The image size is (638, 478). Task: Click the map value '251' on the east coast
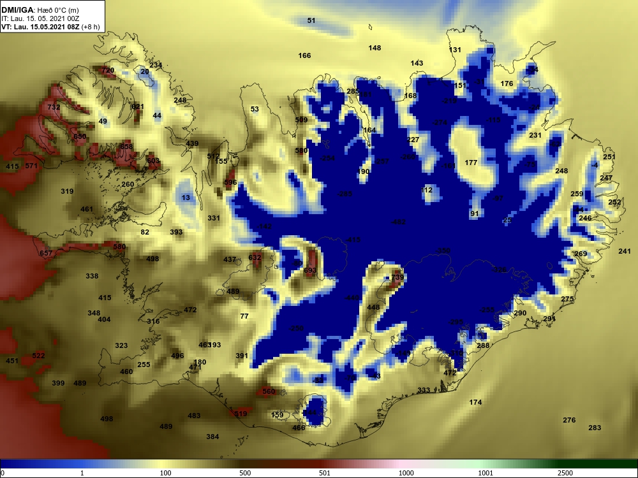[609, 157]
